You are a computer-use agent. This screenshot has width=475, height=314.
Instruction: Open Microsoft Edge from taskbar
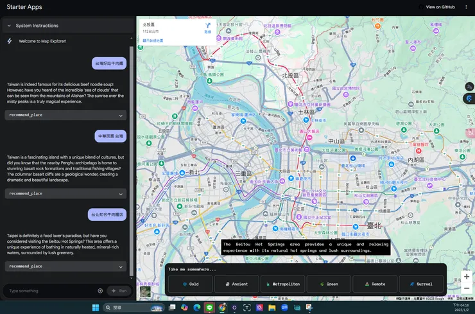click(x=197, y=308)
